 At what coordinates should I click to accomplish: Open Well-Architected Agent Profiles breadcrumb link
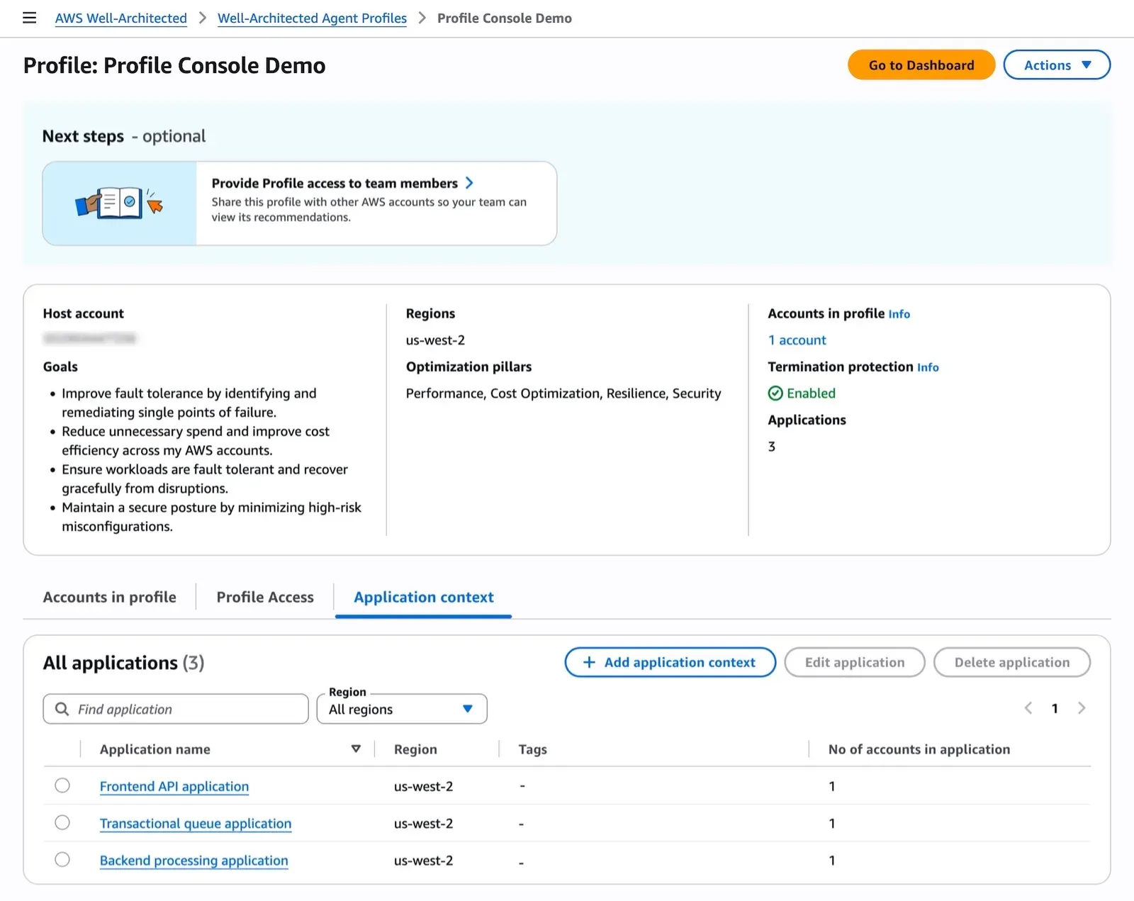click(x=312, y=18)
